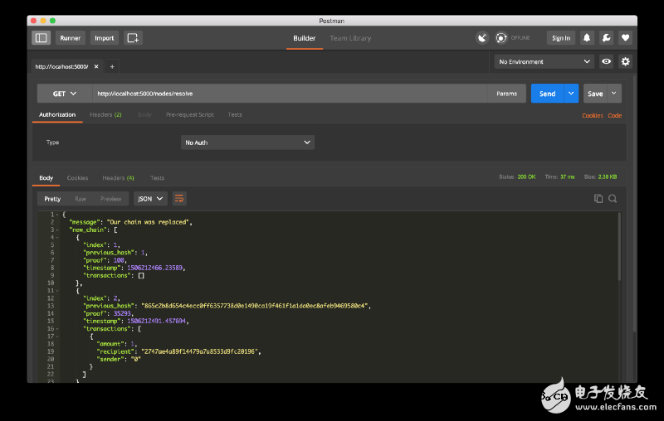Open manage environments gear icon

tap(625, 61)
